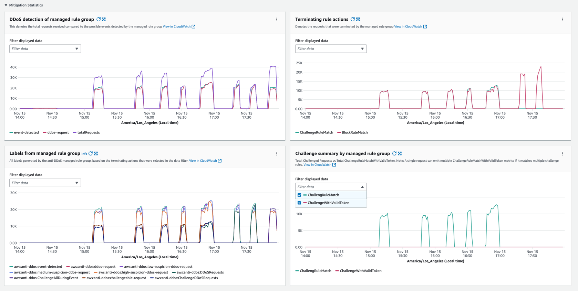Toggle ChallengRuleMatch legend below Challenge summary chart
This screenshot has width=578, height=291.
point(313,271)
